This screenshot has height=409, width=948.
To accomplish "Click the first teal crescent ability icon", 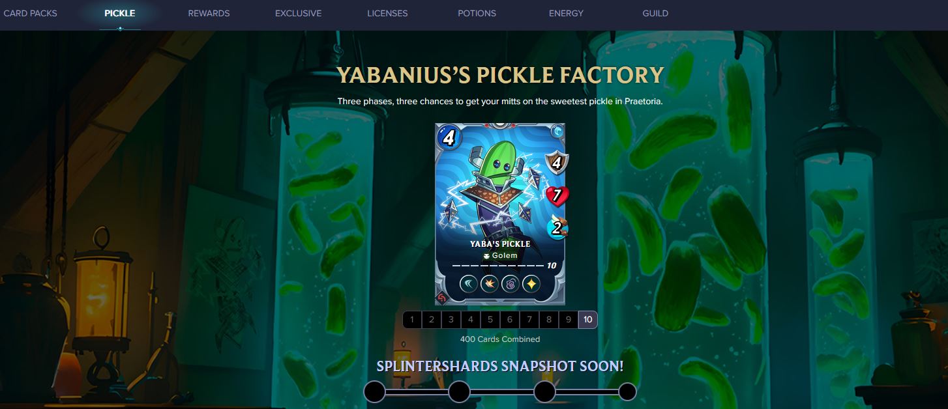I will (x=469, y=284).
